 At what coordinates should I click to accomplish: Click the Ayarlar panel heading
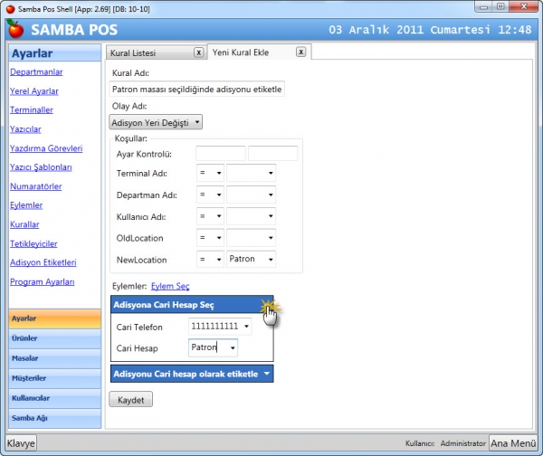click(x=55, y=53)
